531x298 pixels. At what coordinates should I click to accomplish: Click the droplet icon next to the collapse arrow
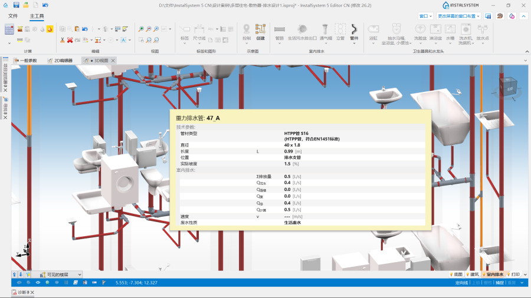512,16
